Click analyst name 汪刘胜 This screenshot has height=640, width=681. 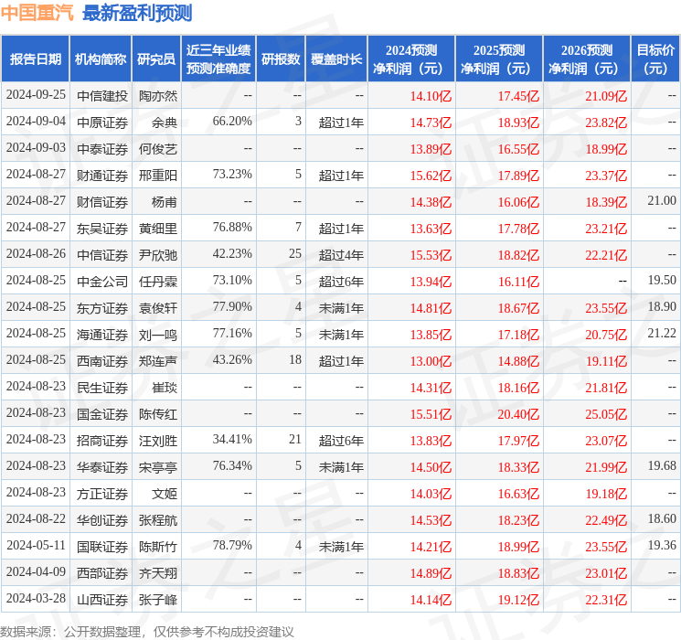point(158,441)
